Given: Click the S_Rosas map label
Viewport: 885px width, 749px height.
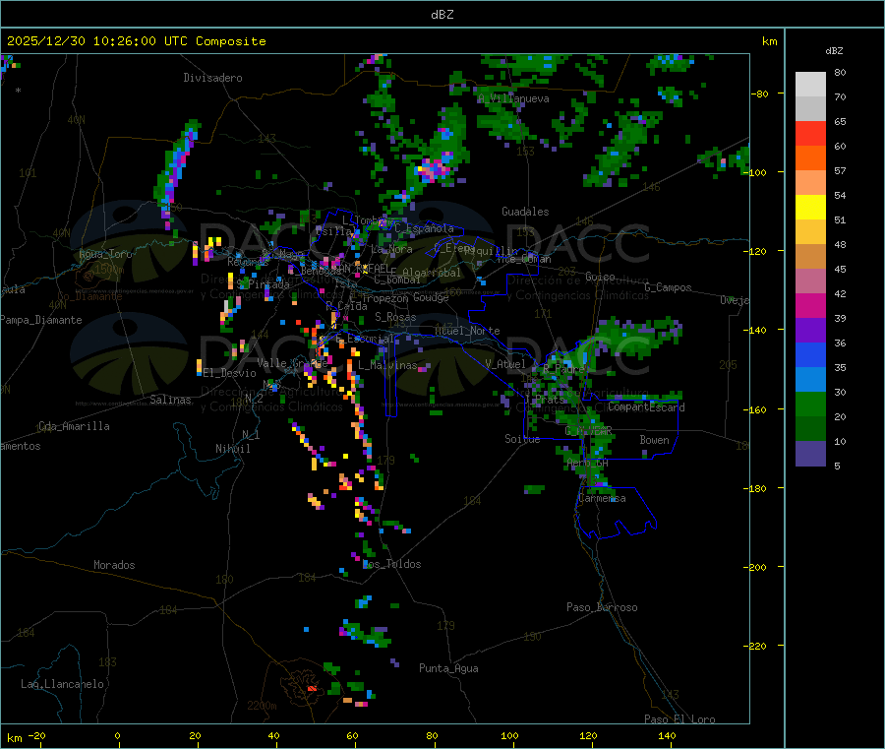Looking at the screenshot, I should 395,317.
